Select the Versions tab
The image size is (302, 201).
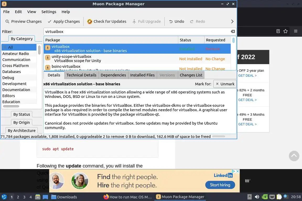[x=167, y=75]
